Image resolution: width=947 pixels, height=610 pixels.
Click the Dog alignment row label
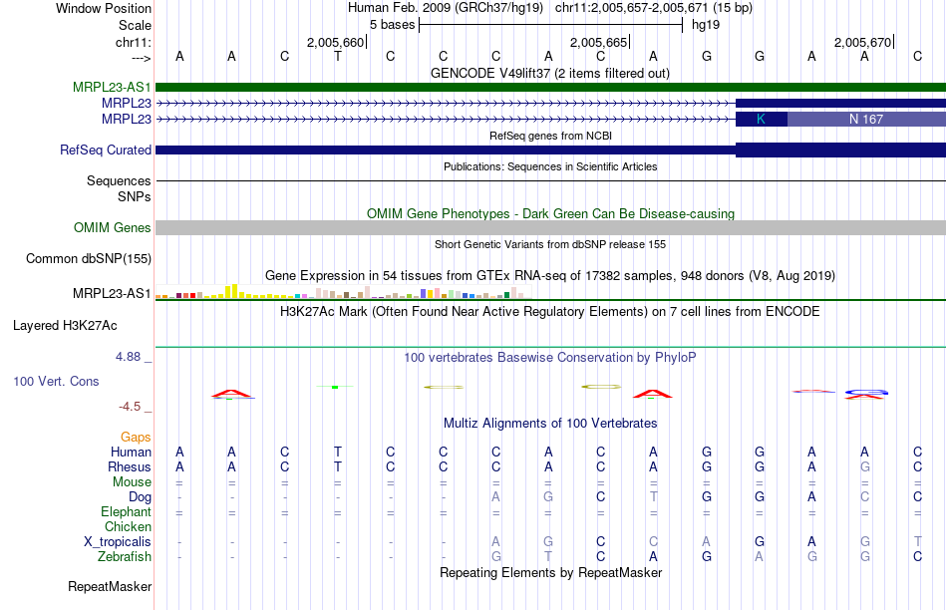click(x=140, y=497)
